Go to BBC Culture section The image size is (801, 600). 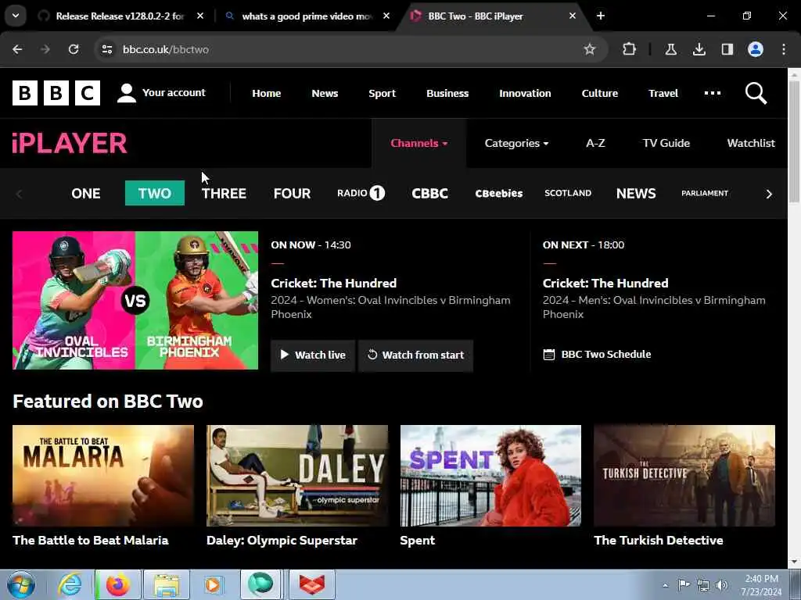pos(600,94)
